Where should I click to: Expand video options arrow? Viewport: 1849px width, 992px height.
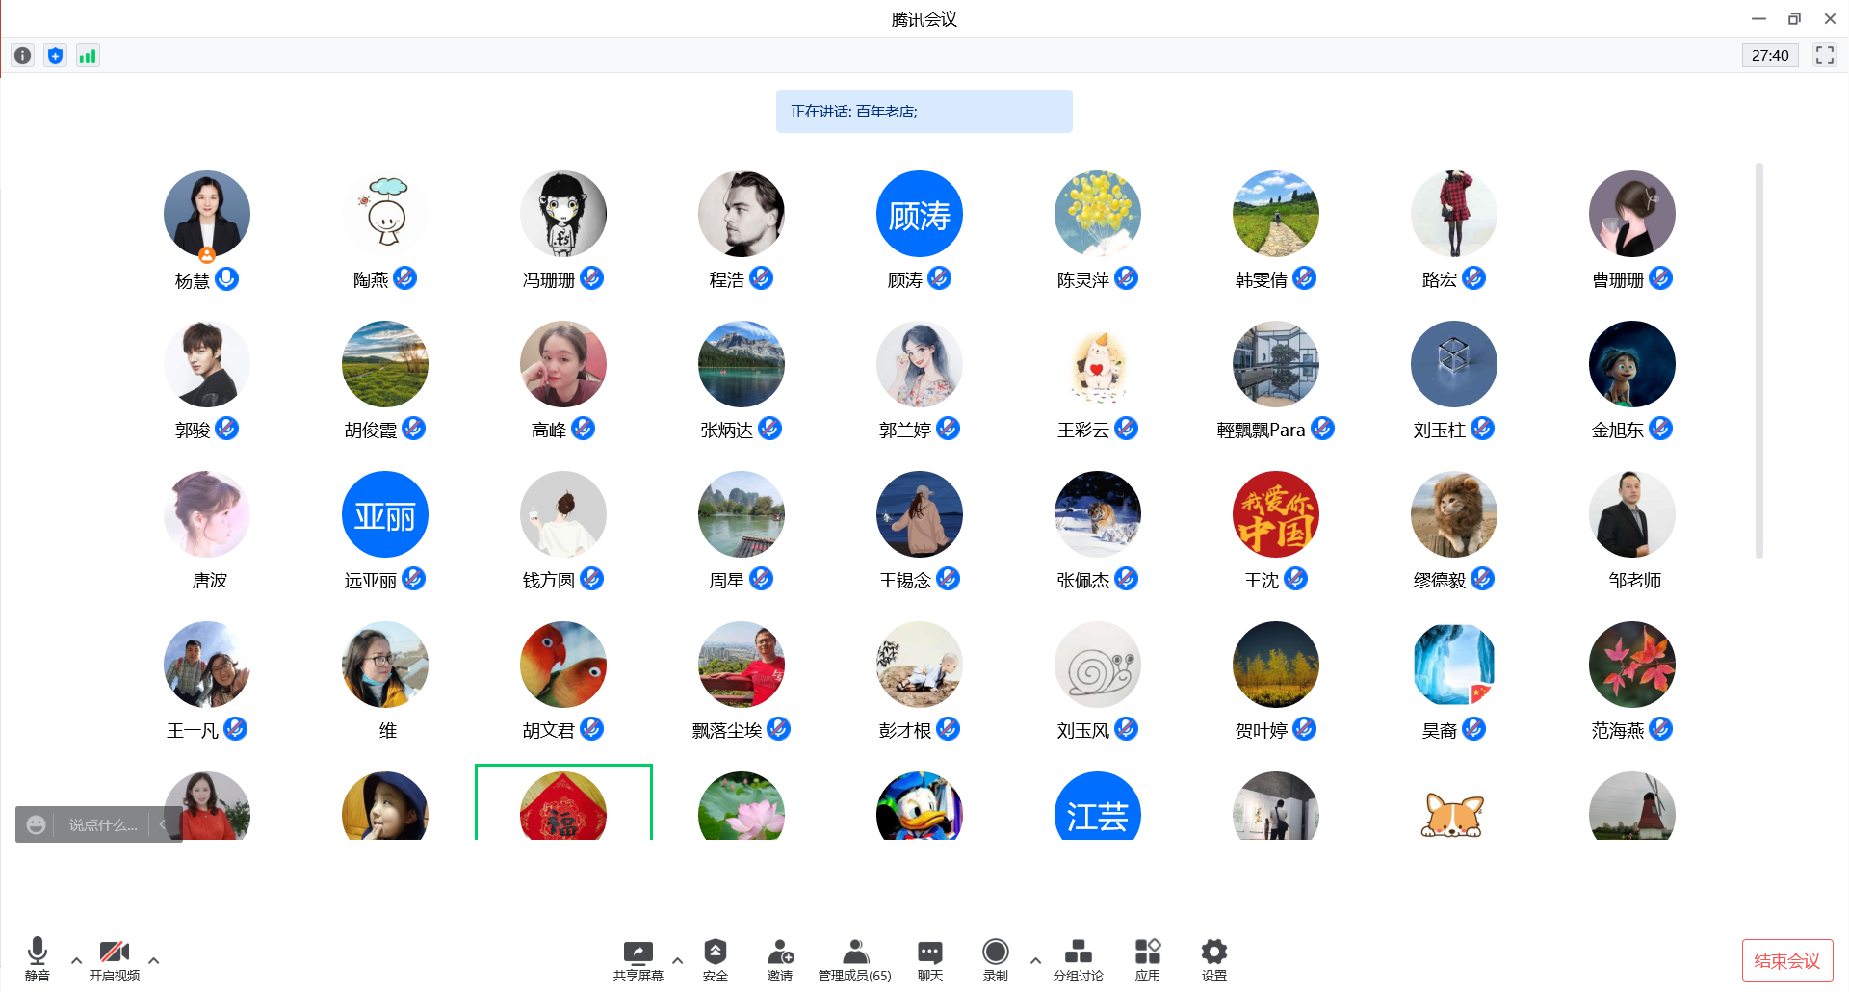pyautogui.click(x=154, y=960)
